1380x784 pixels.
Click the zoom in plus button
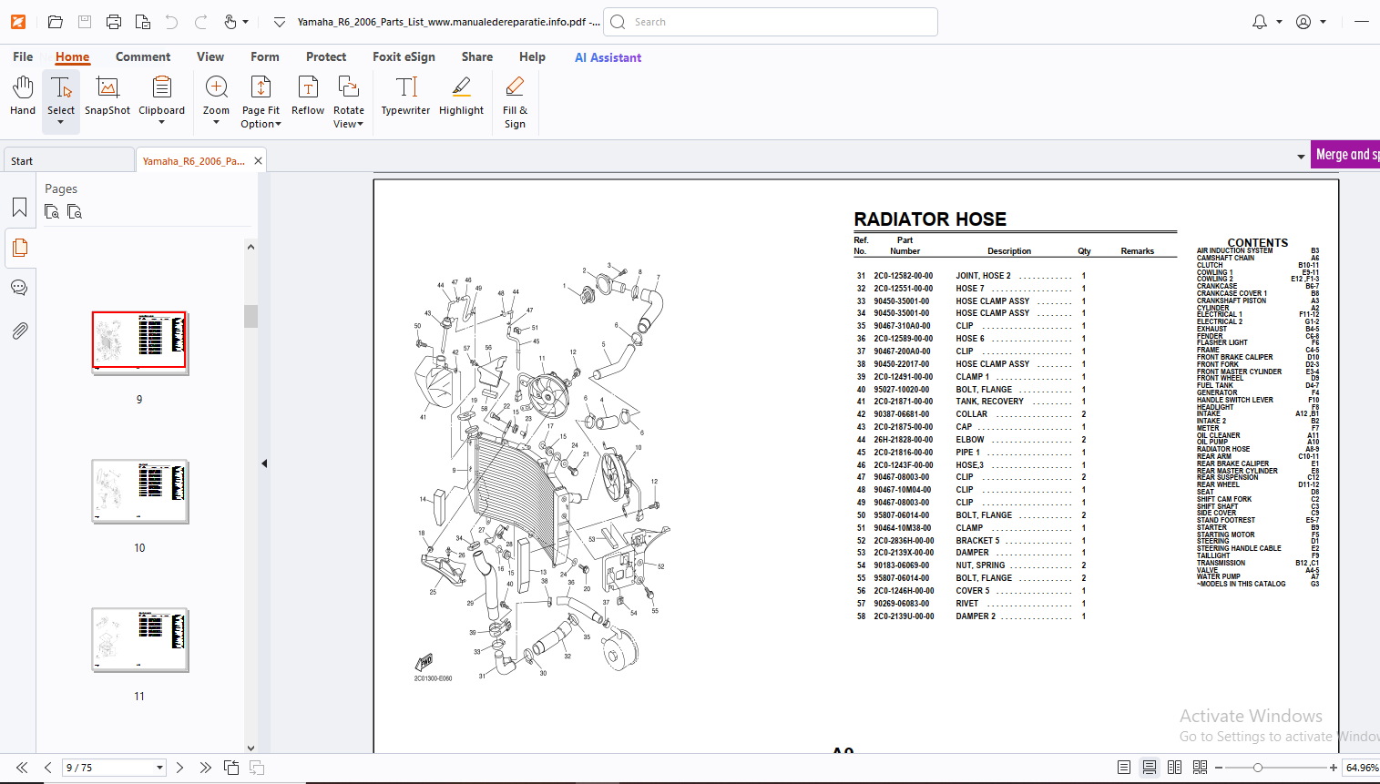(x=1334, y=768)
